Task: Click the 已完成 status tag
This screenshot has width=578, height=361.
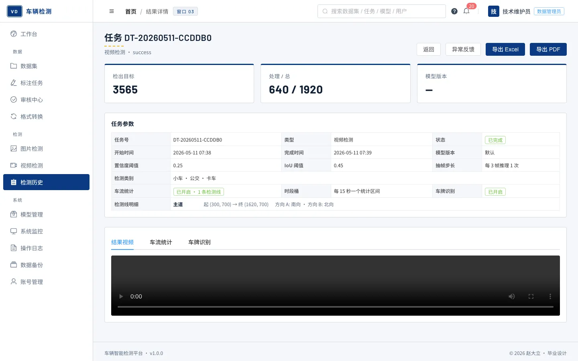Action: pyautogui.click(x=495, y=140)
